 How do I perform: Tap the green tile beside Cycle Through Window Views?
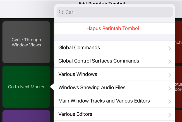tap(53, 42)
